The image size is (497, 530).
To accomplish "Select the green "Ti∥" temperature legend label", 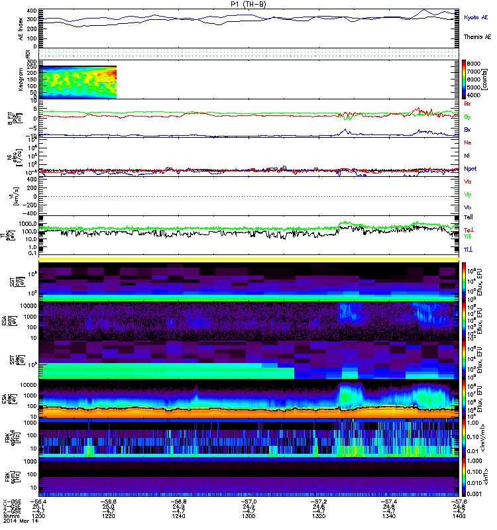I will click(x=467, y=237).
